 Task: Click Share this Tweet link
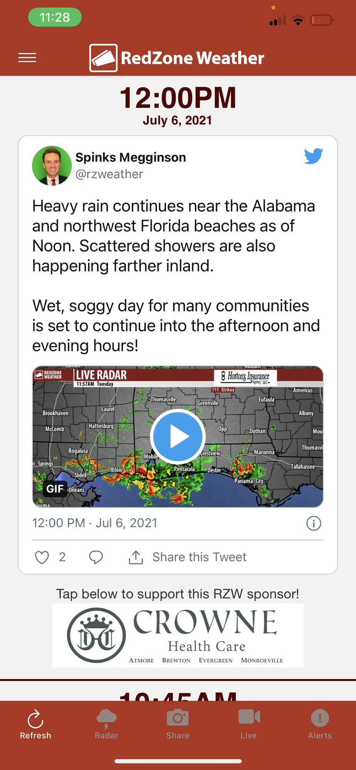pos(199,557)
